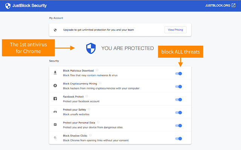Click the Protect your Personal Data icon
Screen dimensions: 241x150
(55, 125)
